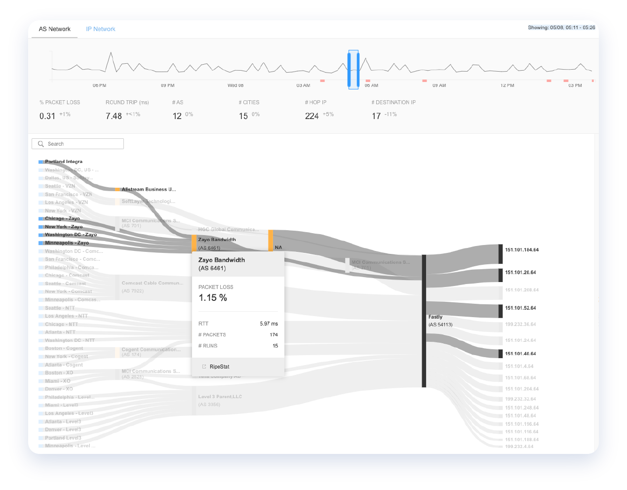
Task: Click the left handle of timeline selection
Action: pos(349,70)
